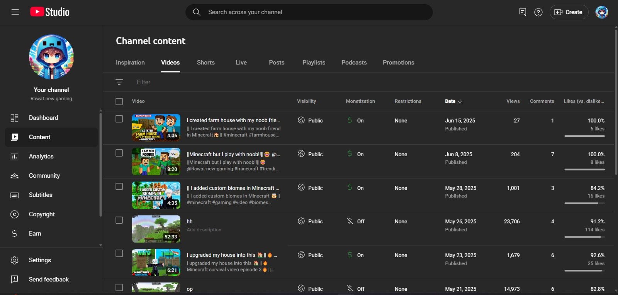
Task: Open the help question mark icon
Action: [x=538, y=12]
